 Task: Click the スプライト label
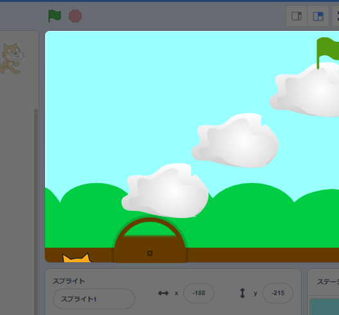tap(69, 281)
